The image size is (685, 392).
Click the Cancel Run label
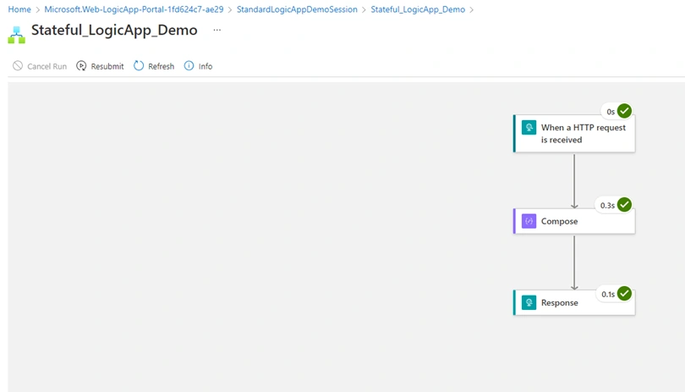[47, 67]
